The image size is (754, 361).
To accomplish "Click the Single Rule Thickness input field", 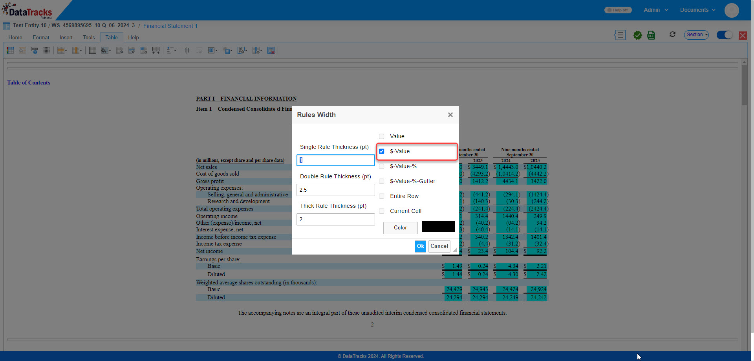I will point(336,160).
